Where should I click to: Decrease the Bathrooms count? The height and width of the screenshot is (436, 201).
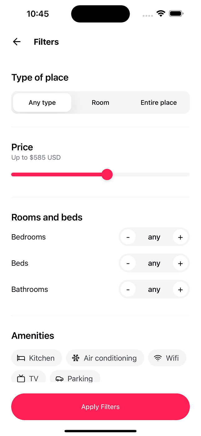pyautogui.click(x=128, y=290)
